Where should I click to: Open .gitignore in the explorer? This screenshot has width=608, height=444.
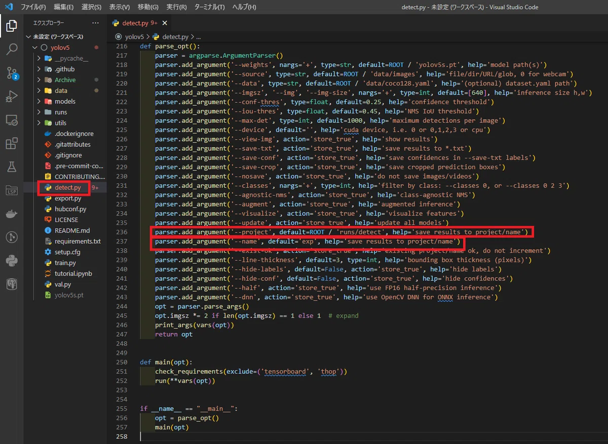pos(68,155)
